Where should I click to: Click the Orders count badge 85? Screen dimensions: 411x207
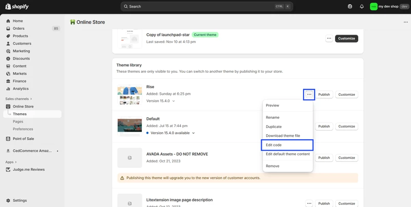tap(56, 29)
